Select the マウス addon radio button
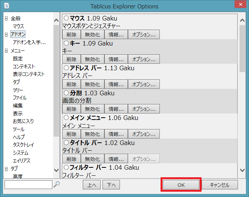 pos(66,18)
